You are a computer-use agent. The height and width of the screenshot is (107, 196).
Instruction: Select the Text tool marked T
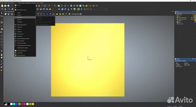coord(2,51)
